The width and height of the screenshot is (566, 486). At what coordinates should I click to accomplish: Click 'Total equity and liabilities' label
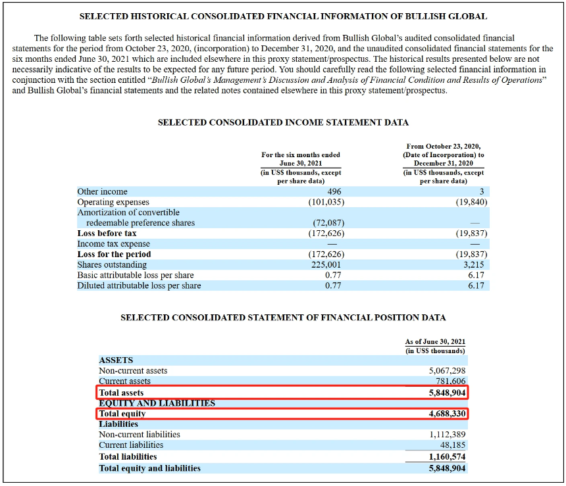150,468
